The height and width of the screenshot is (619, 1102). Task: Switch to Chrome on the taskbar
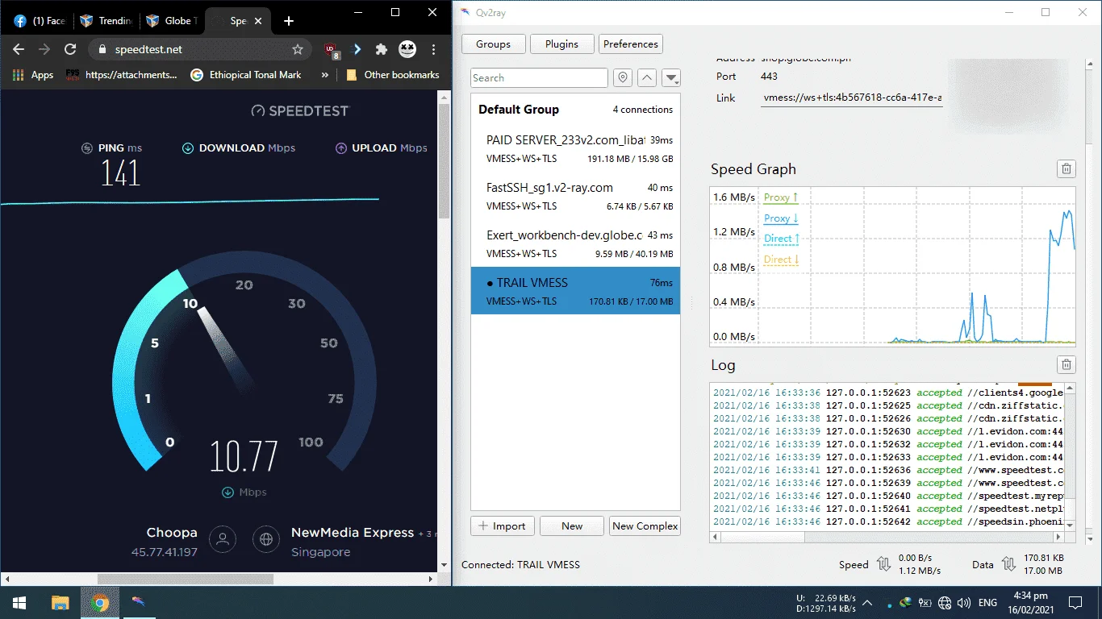pyautogui.click(x=100, y=602)
